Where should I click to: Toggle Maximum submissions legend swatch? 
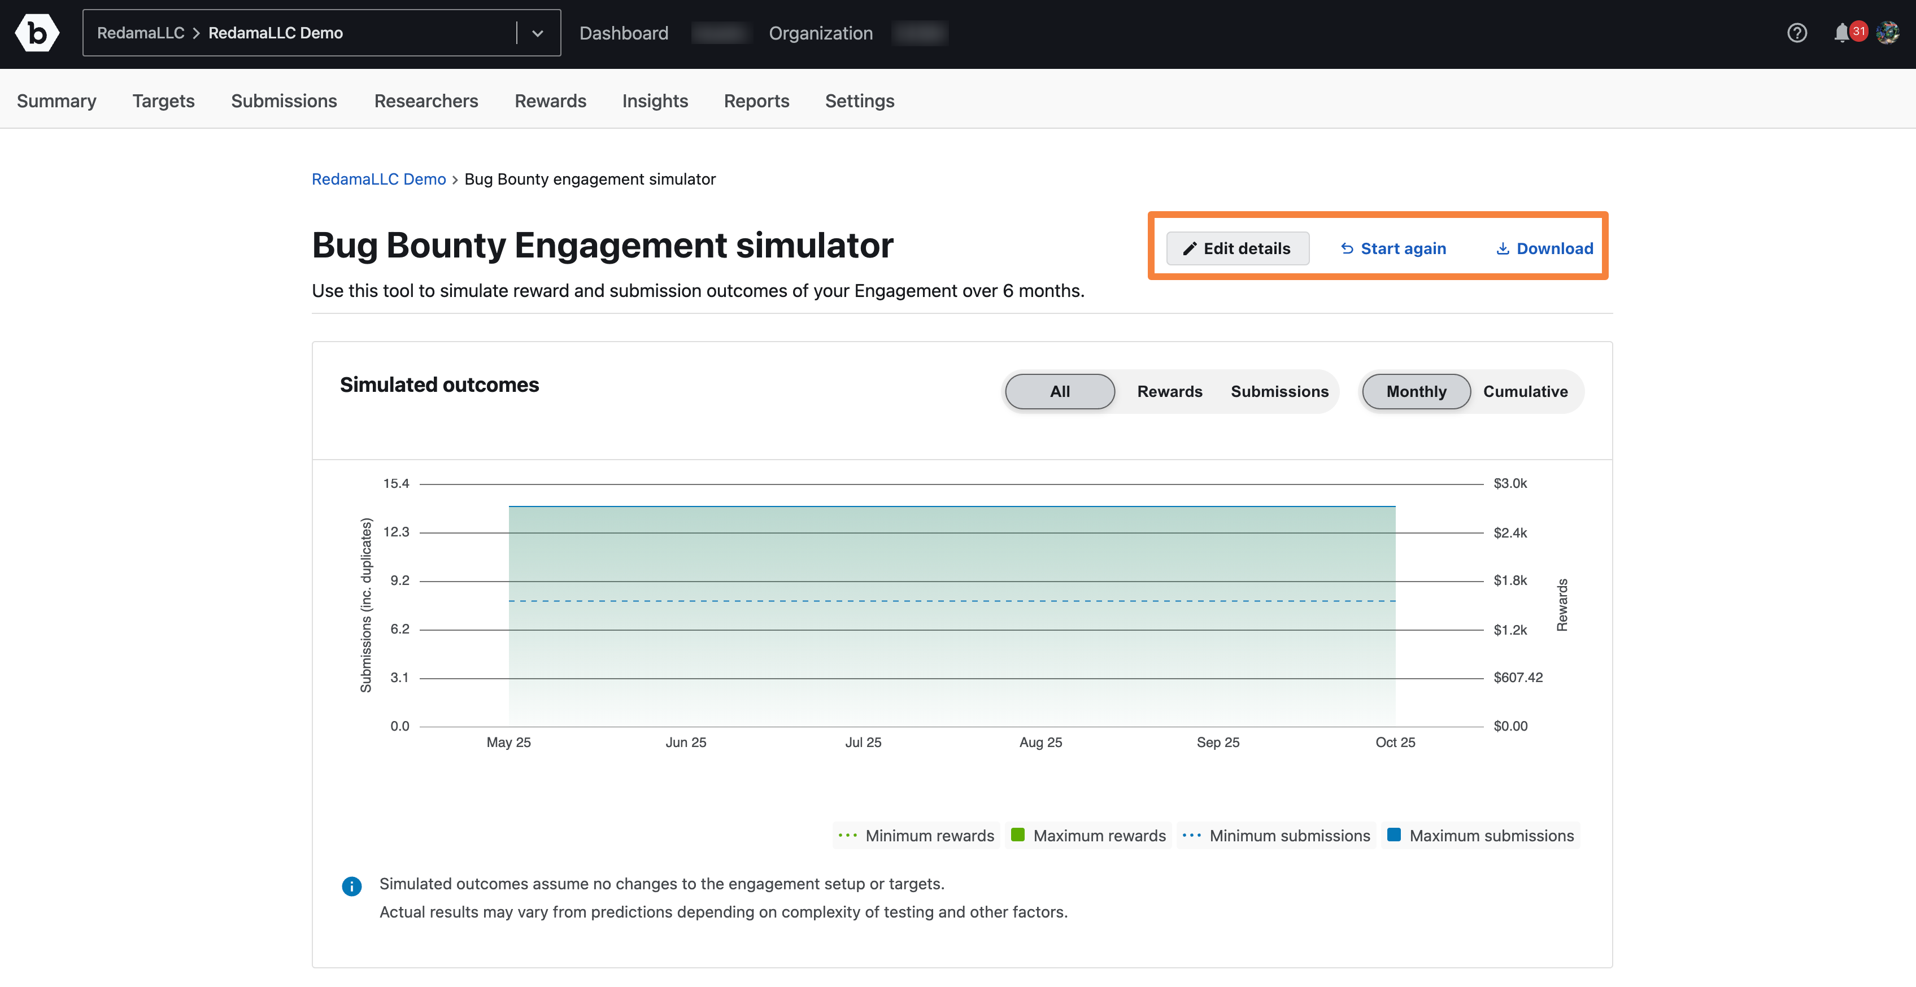pos(1395,835)
